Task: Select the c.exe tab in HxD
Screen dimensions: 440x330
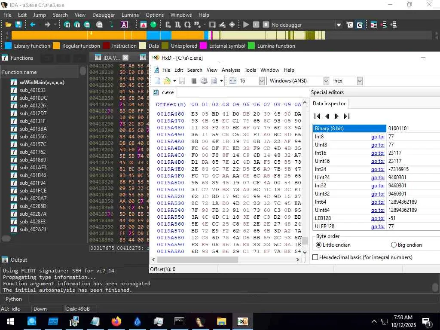Action: [x=165, y=92]
